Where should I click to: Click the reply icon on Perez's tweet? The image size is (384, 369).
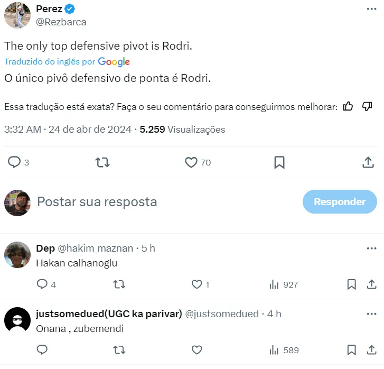[14, 162]
